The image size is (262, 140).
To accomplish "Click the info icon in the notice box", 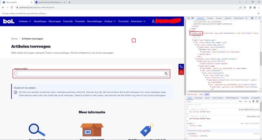I will [x=15, y=92].
